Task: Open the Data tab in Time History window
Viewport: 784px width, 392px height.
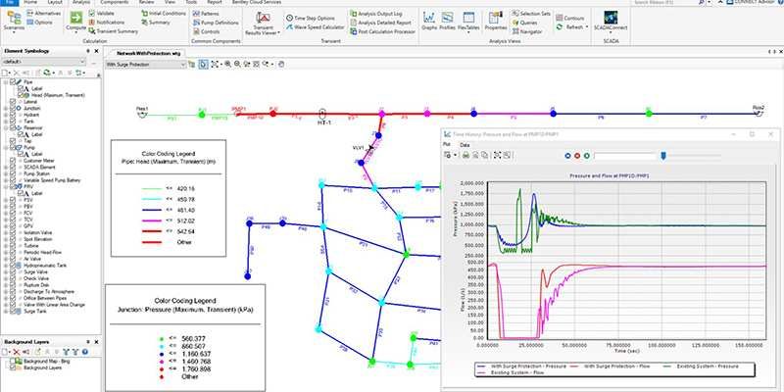Action: 465,144
